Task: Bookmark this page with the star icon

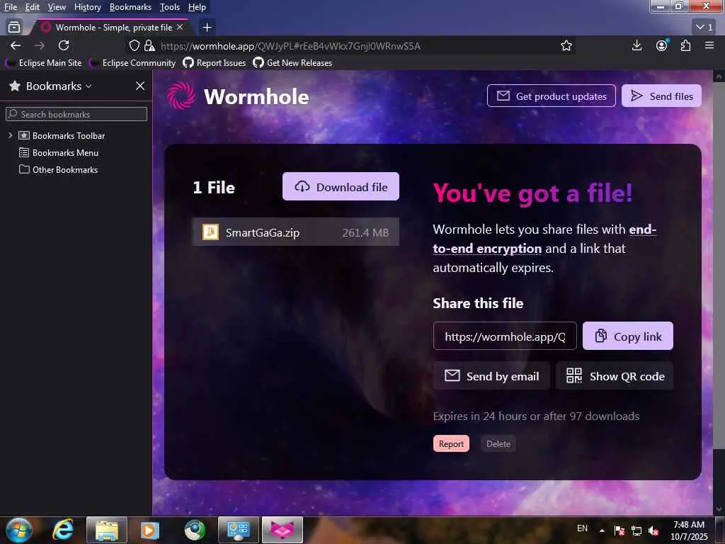Action: click(x=566, y=45)
